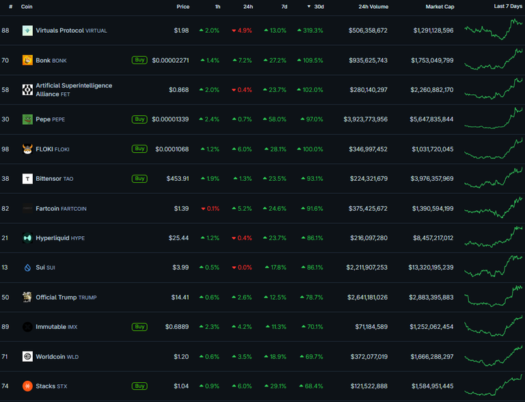Sort table by Market Cap header
The height and width of the screenshot is (402, 525).
click(x=440, y=7)
